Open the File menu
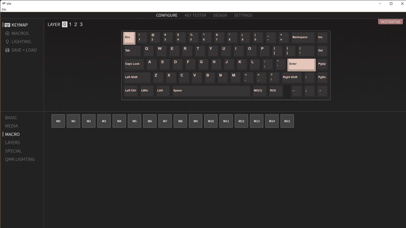 coord(4,9)
